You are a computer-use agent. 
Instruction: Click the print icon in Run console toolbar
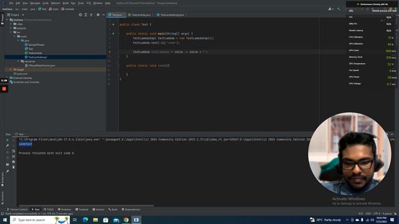(x=14, y=162)
